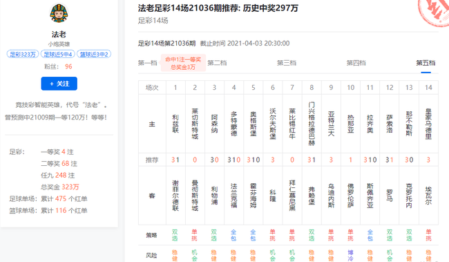Viewport: 449px width, 262px height.
Task: Click the red stamp seal icon
Action: coord(434,12)
